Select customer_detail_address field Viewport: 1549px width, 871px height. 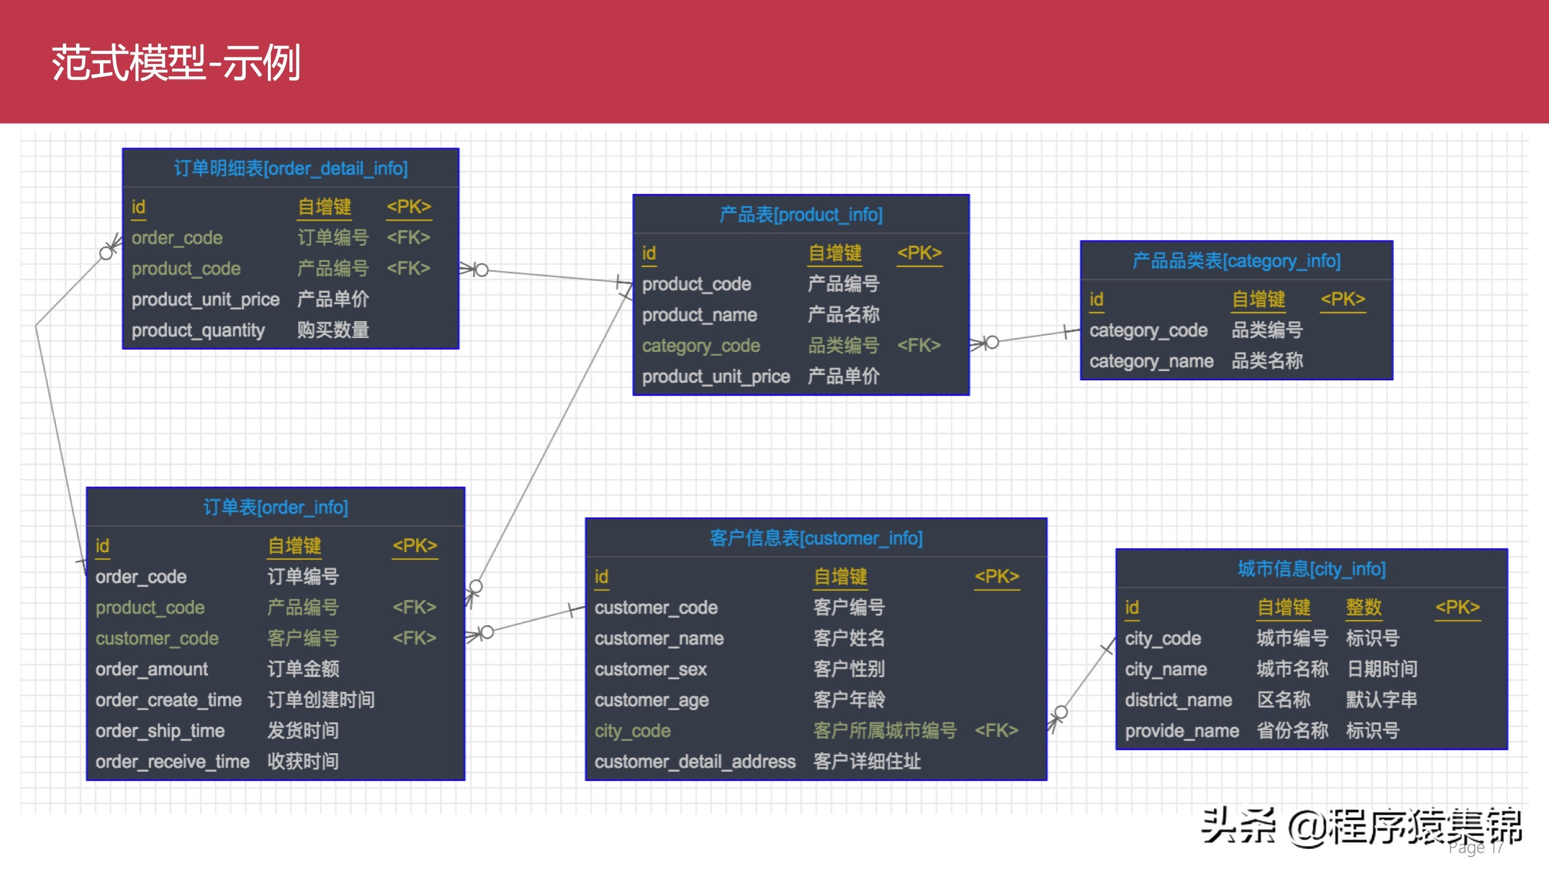click(695, 762)
